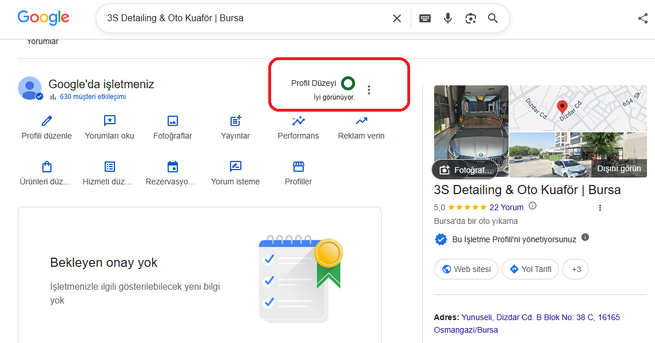The image size is (655, 343).
Task: Open Yorum isteme review request icon
Action: pyautogui.click(x=236, y=167)
